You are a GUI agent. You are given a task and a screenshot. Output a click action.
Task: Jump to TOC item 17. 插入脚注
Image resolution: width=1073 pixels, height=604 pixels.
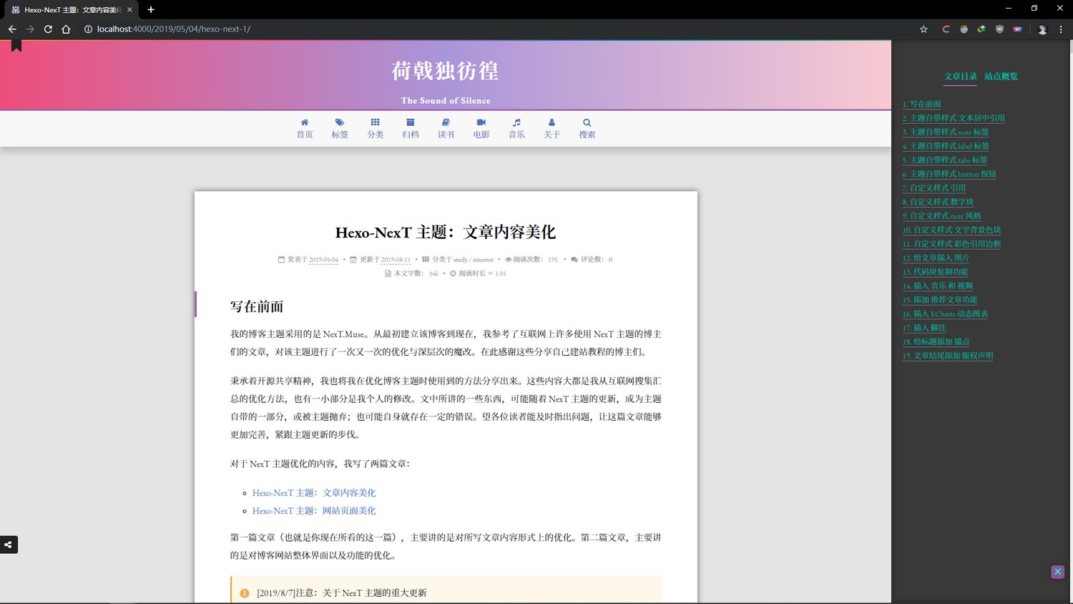pyautogui.click(x=924, y=328)
